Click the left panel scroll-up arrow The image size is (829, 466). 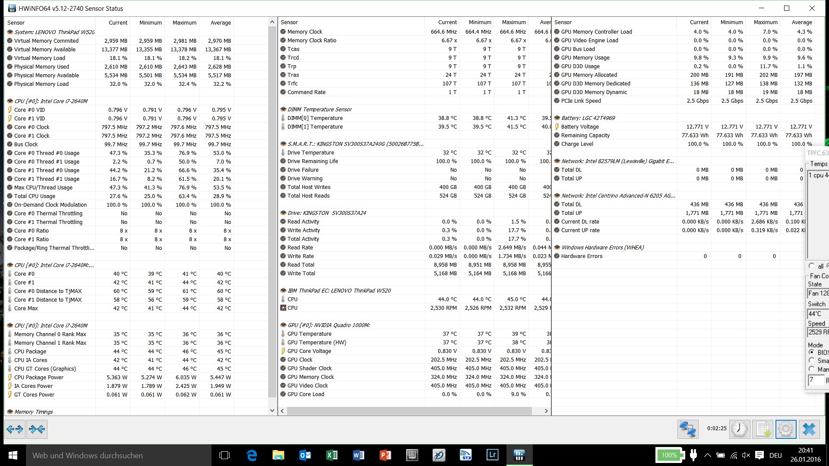coord(272,22)
